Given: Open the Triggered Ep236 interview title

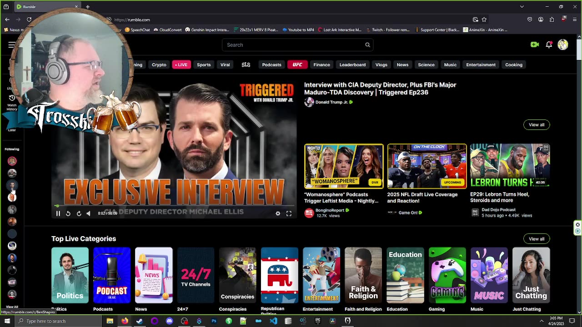Looking at the screenshot, I should pos(380,89).
